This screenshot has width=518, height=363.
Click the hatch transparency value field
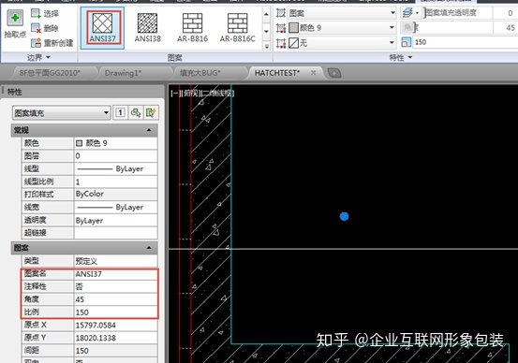506,13
